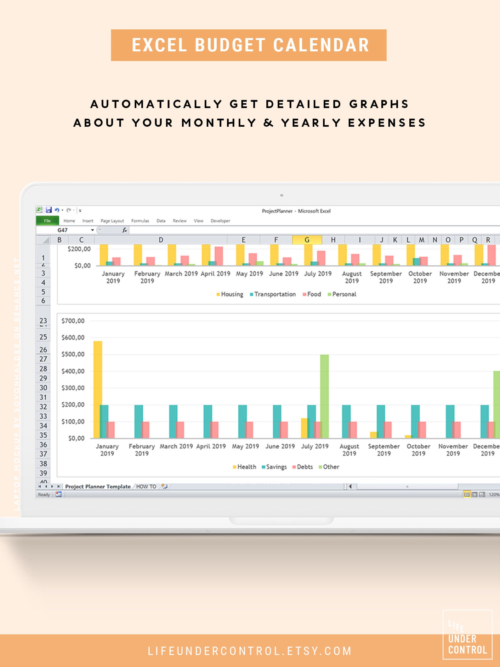Open the green File tab
The image size is (500, 667).
47,221
